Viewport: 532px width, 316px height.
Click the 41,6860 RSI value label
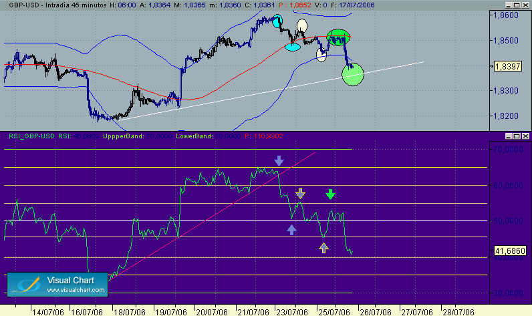(x=511, y=251)
